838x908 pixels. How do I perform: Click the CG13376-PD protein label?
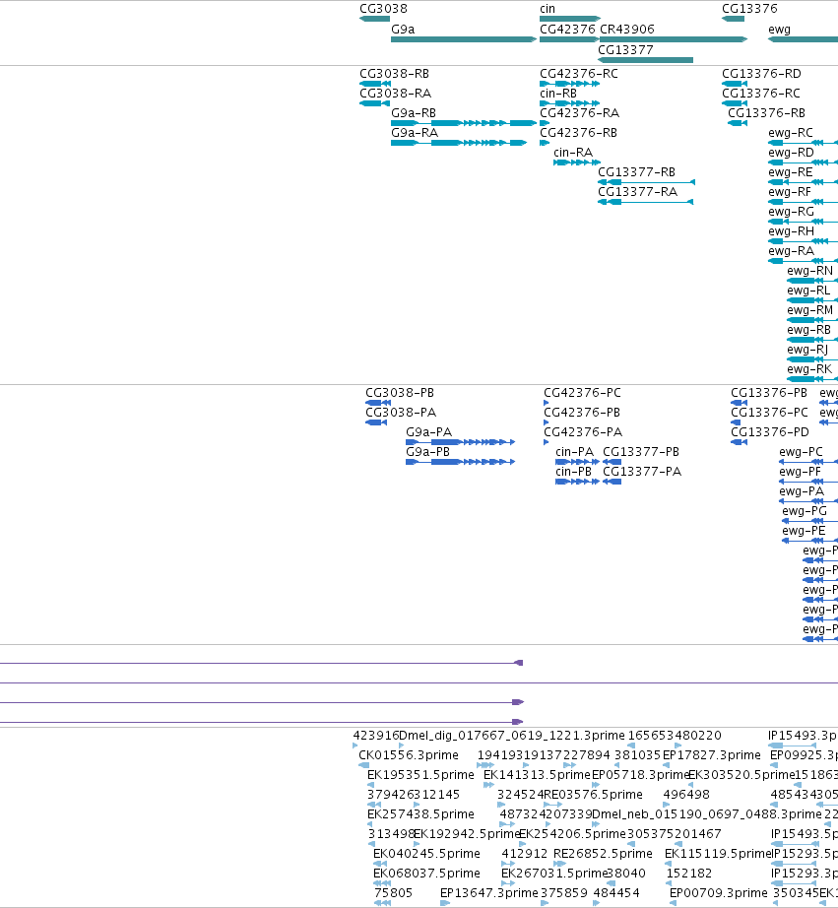(x=770, y=432)
